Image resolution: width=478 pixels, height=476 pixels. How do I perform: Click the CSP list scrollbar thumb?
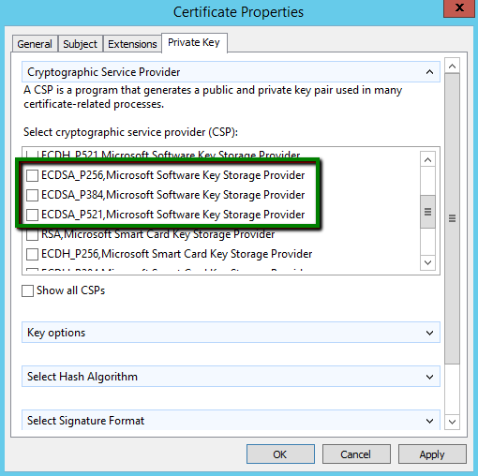(x=427, y=212)
